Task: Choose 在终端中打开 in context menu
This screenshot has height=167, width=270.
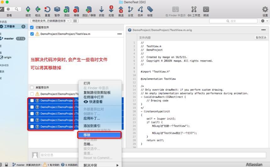Action: tap(100, 97)
